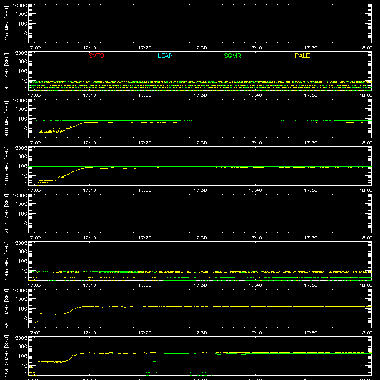The height and width of the screenshot is (380, 380).
Task: Click the red SVTO station label
Action: tap(96, 56)
